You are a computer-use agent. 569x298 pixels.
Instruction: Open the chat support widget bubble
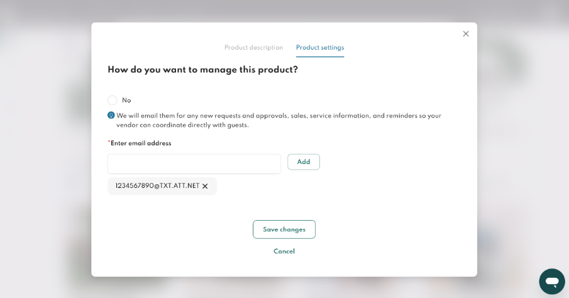552,281
